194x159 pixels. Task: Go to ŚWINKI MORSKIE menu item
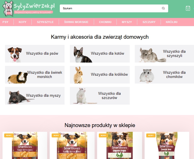click(x=76, y=22)
